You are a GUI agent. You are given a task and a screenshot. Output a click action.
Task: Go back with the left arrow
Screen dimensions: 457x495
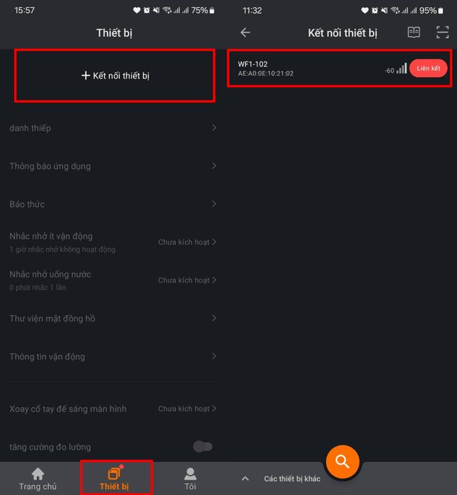[x=245, y=33]
